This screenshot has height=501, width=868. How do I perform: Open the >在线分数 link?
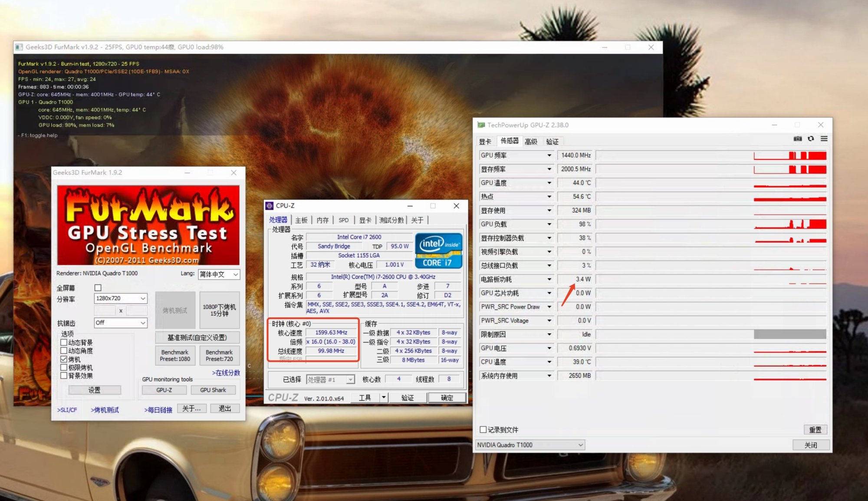(x=226, y=373)
